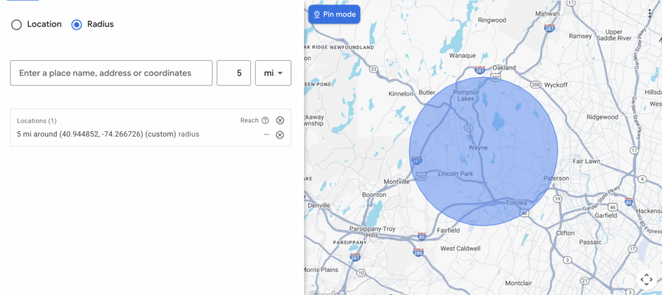Open the three-dot map options menu
Screen dimensions: 662x295
649,14
